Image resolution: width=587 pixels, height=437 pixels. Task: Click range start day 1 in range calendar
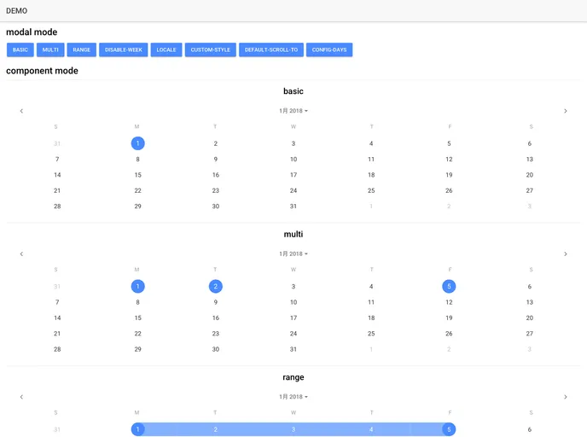(x=137, y=429)
